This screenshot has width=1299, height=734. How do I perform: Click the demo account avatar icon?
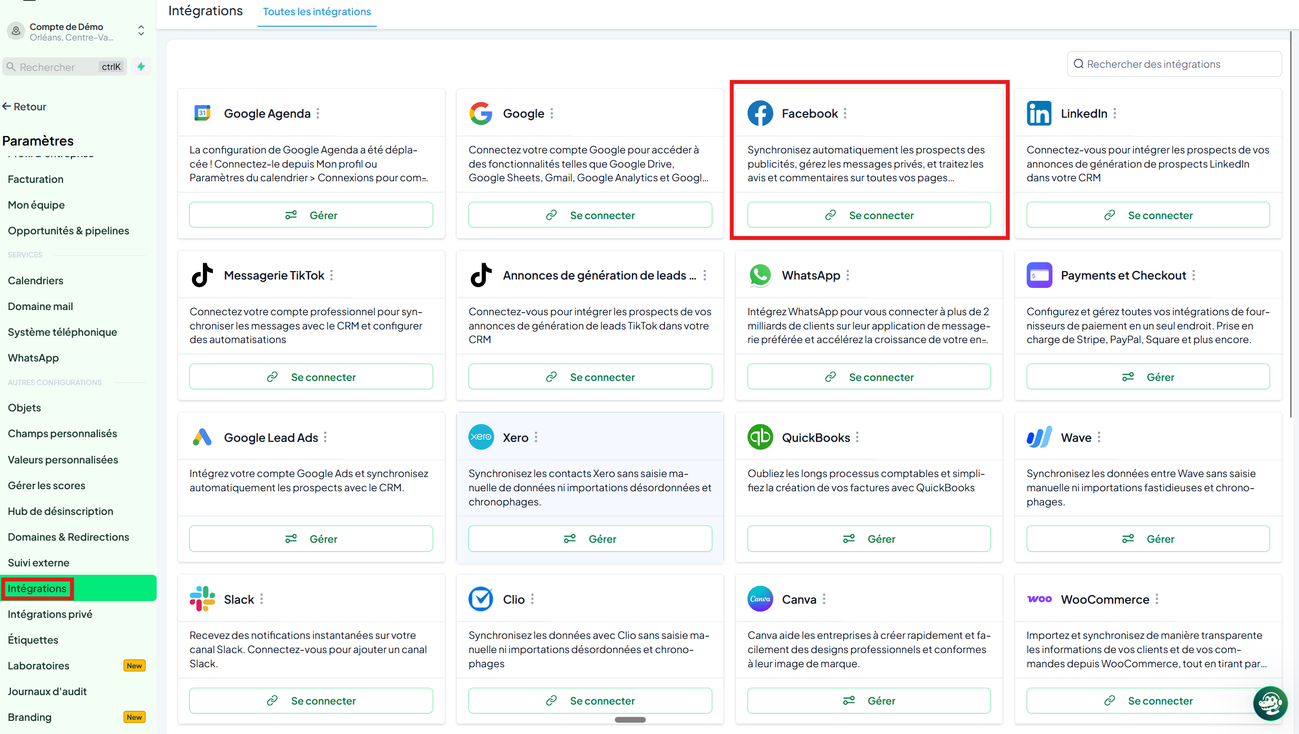(x=16, y=32)
